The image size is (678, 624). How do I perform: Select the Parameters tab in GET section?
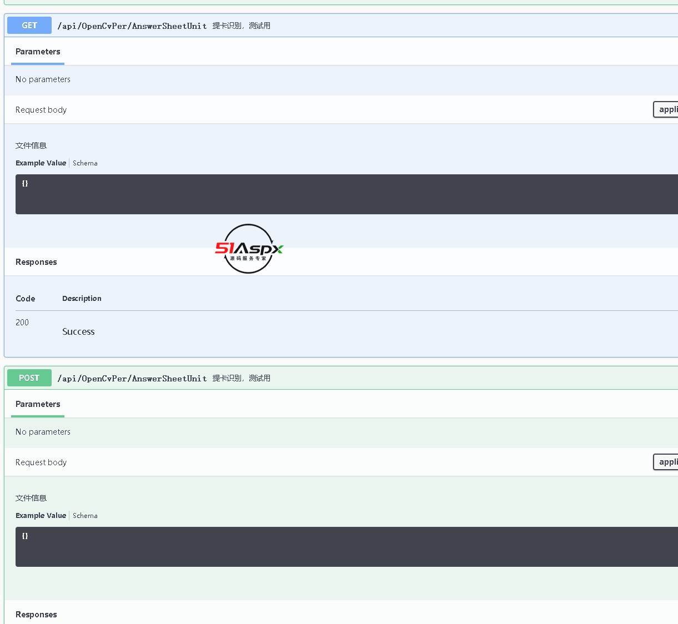click(x=38, y=52)
